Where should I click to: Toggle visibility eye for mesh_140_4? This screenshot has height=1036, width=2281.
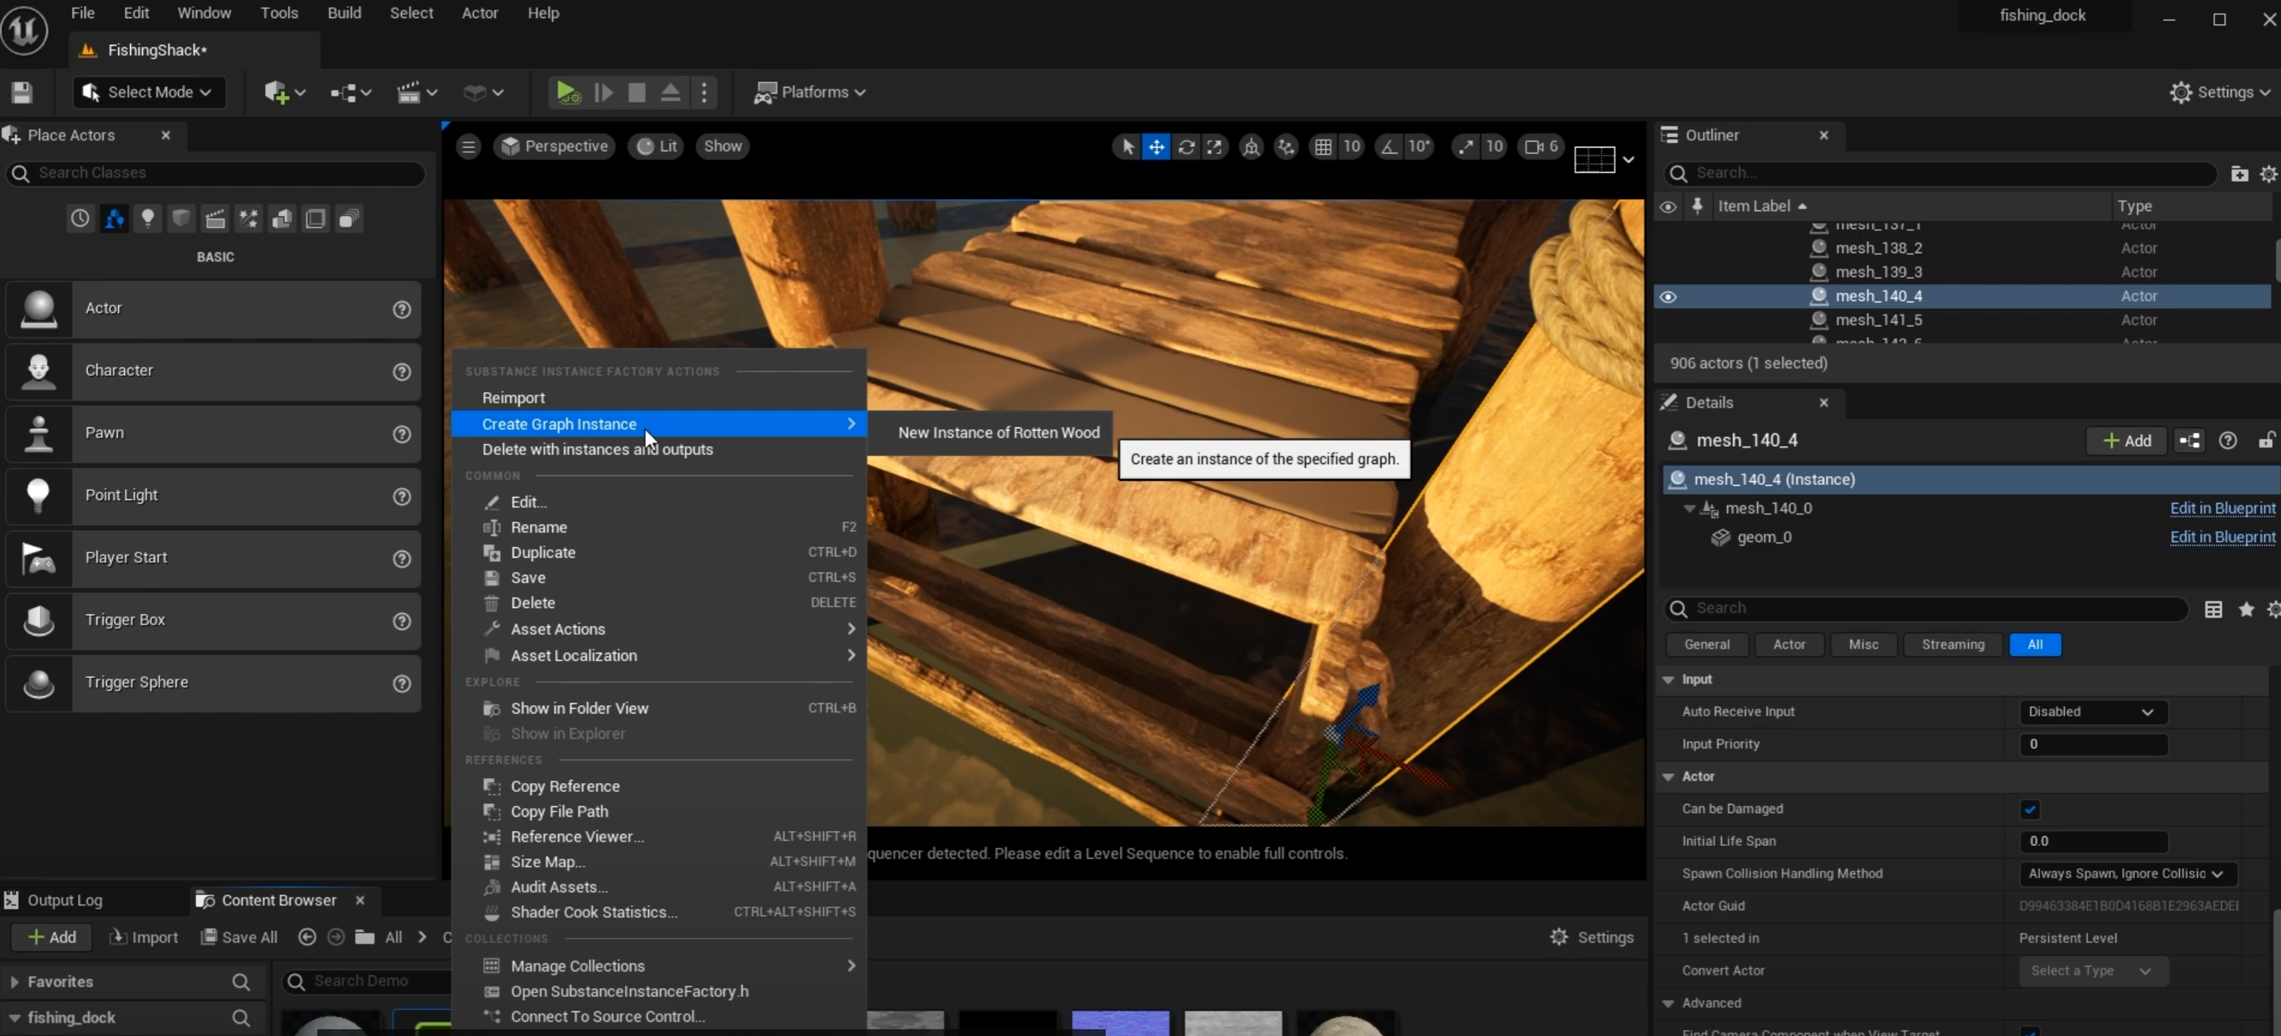pos(1668,296)
